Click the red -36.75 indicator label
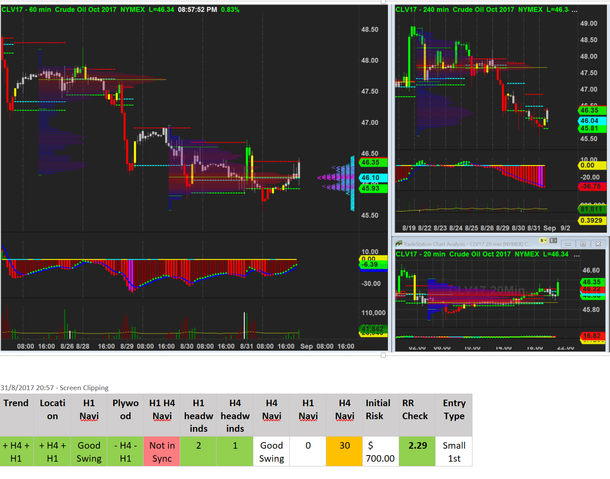The height and width of the screenshot is (479, 610). 592,186
